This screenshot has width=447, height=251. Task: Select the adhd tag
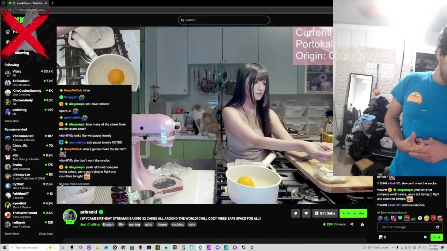point(149,225)
